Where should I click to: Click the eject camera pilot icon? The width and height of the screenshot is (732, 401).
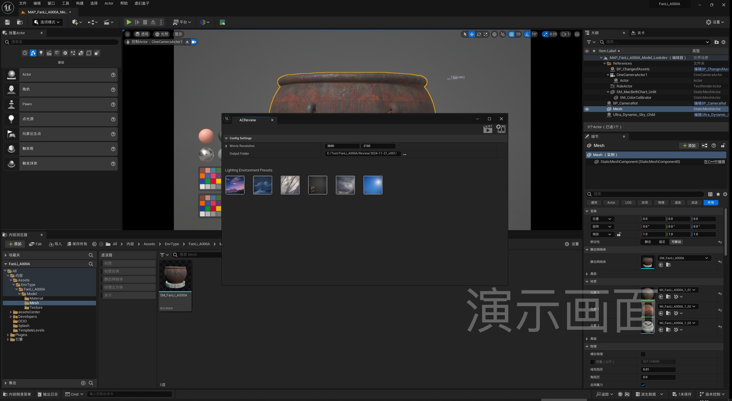pyautogui.click(x=187, y=42)
